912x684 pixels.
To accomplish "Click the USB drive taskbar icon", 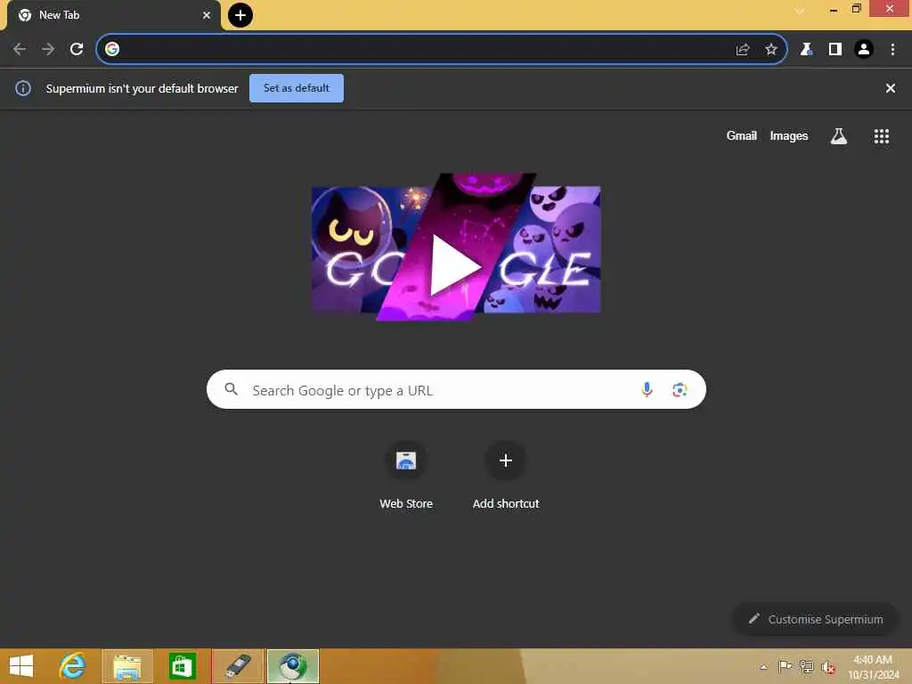I will [237, 666].
